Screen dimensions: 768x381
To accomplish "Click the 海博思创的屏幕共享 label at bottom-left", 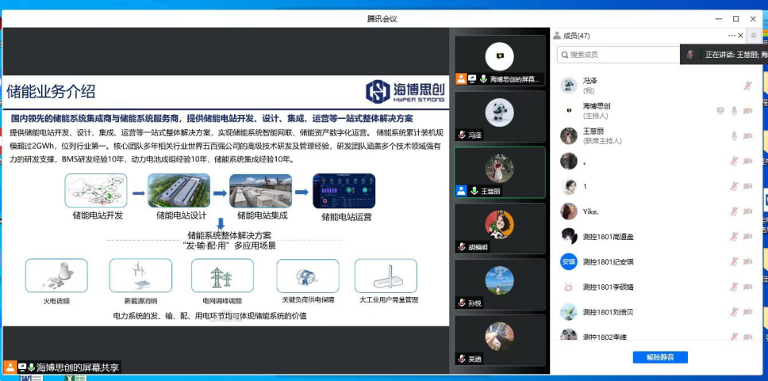I will (x=78, y=368).
